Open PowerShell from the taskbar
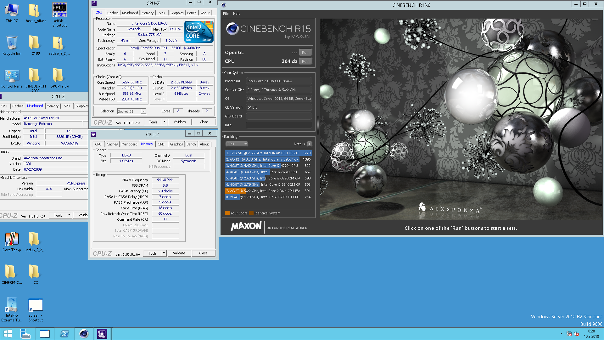Image resolution: width=604 pixels, height=340 pixels. point(64,334)
